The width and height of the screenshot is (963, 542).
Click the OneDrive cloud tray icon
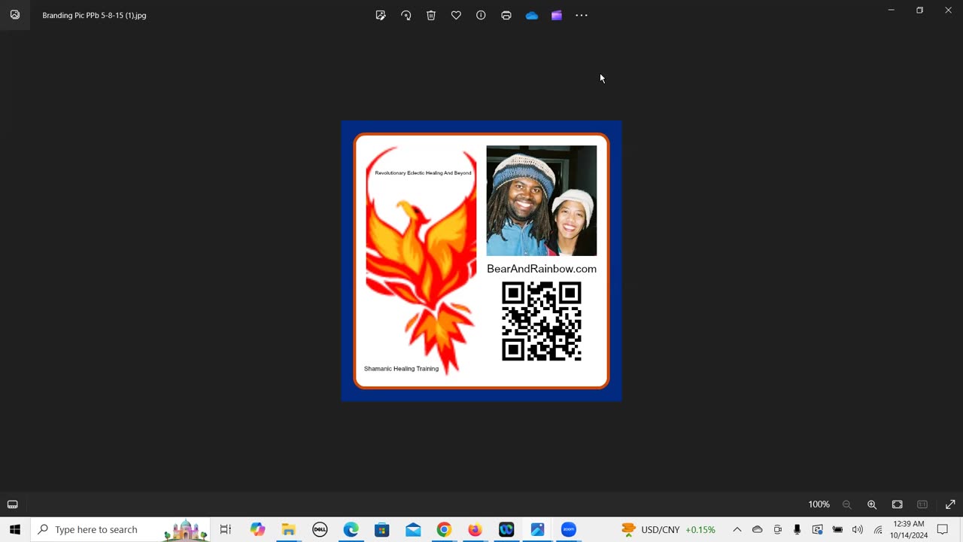click(x=758, y=529)
